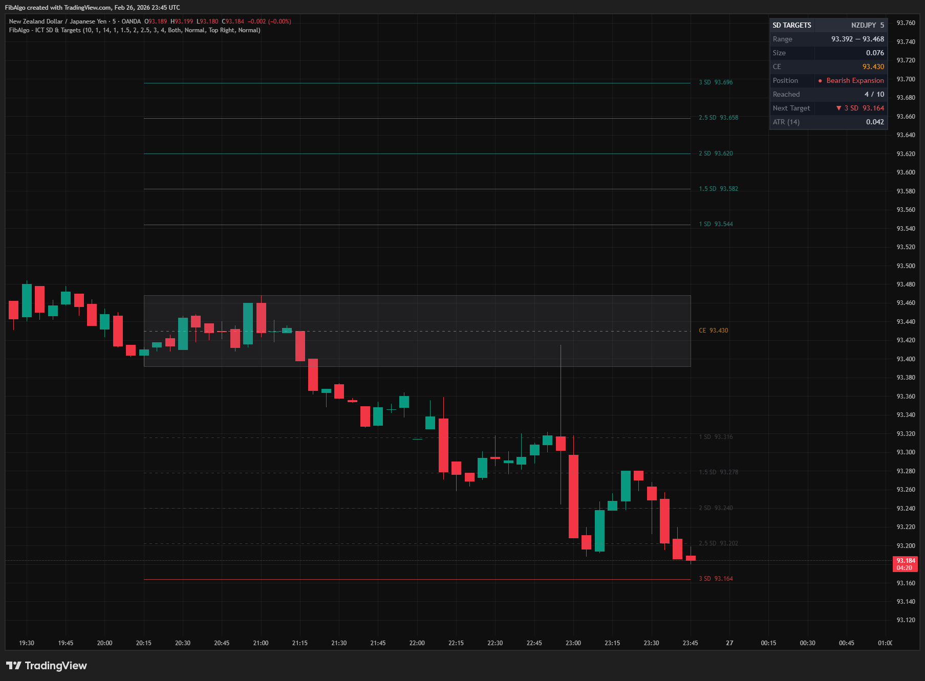Expand the SD TARGETS panel header
The height and width of the screenshot is (681, 925).
click(791, 25)
